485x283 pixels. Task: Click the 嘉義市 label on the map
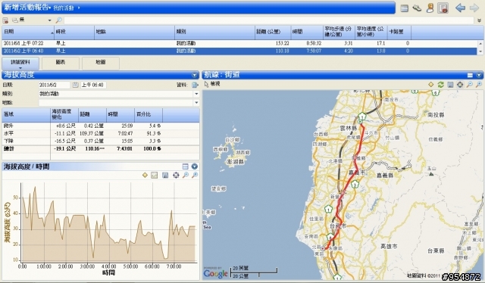point(356,173)
